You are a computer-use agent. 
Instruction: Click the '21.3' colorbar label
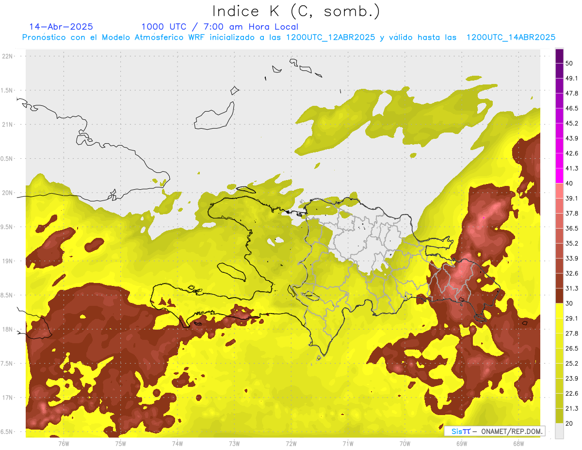click(571, 408)
